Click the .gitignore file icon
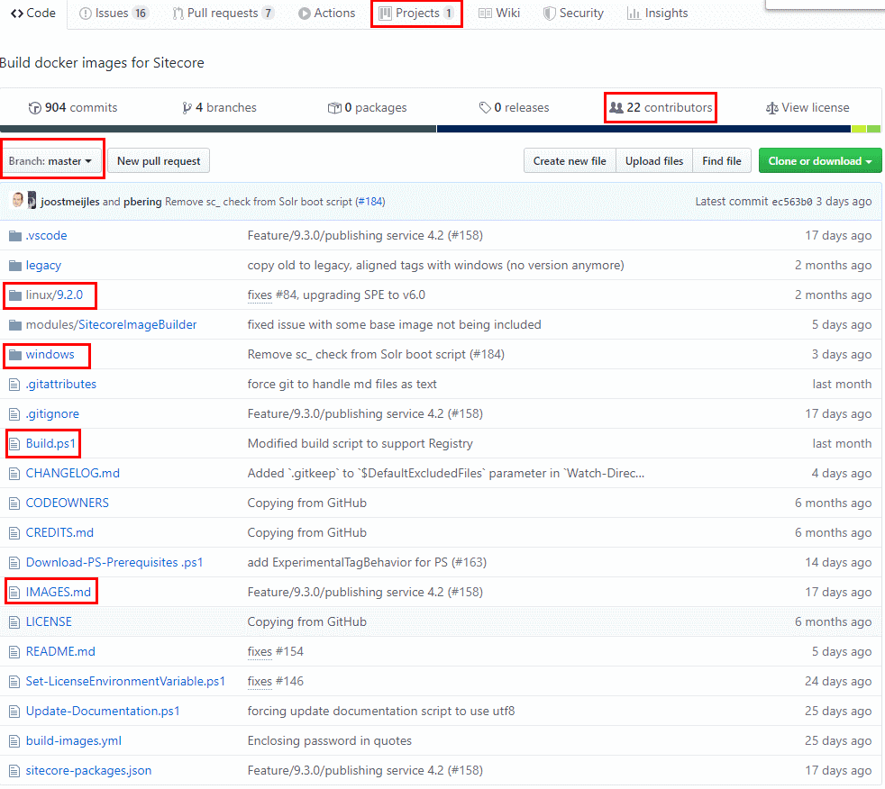The image size is (885, 789). click(14, 414)
